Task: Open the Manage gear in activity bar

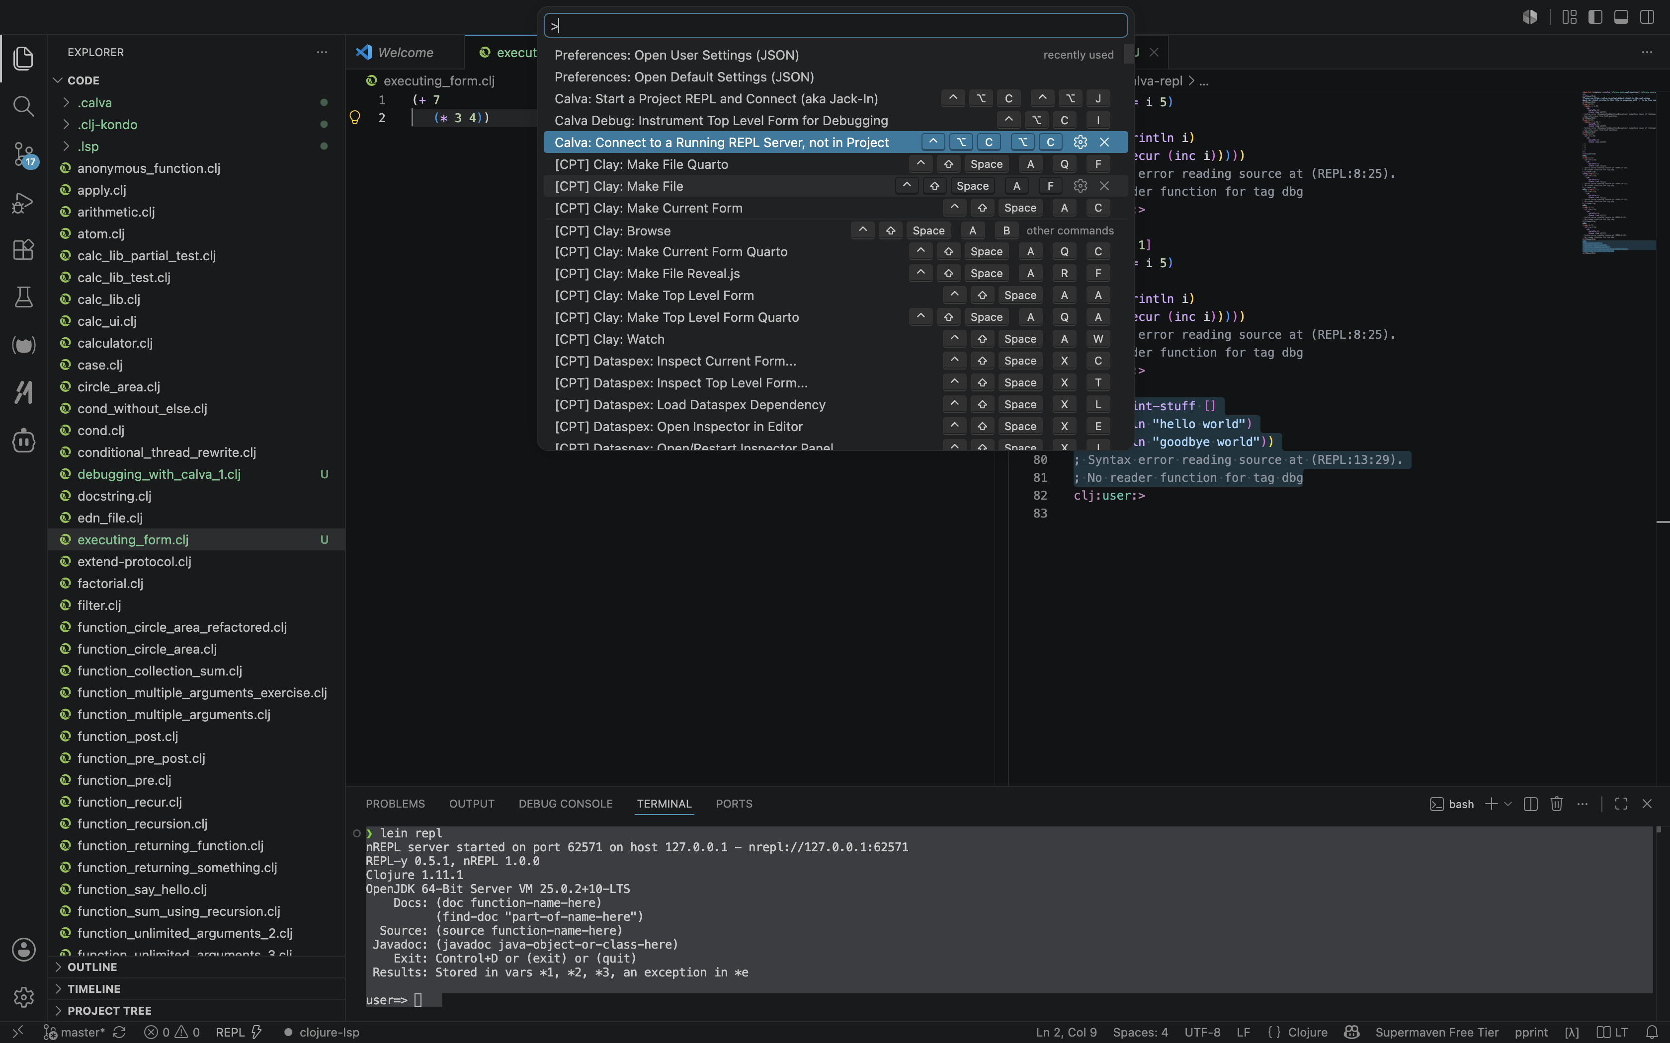Action: pos(23,997)
